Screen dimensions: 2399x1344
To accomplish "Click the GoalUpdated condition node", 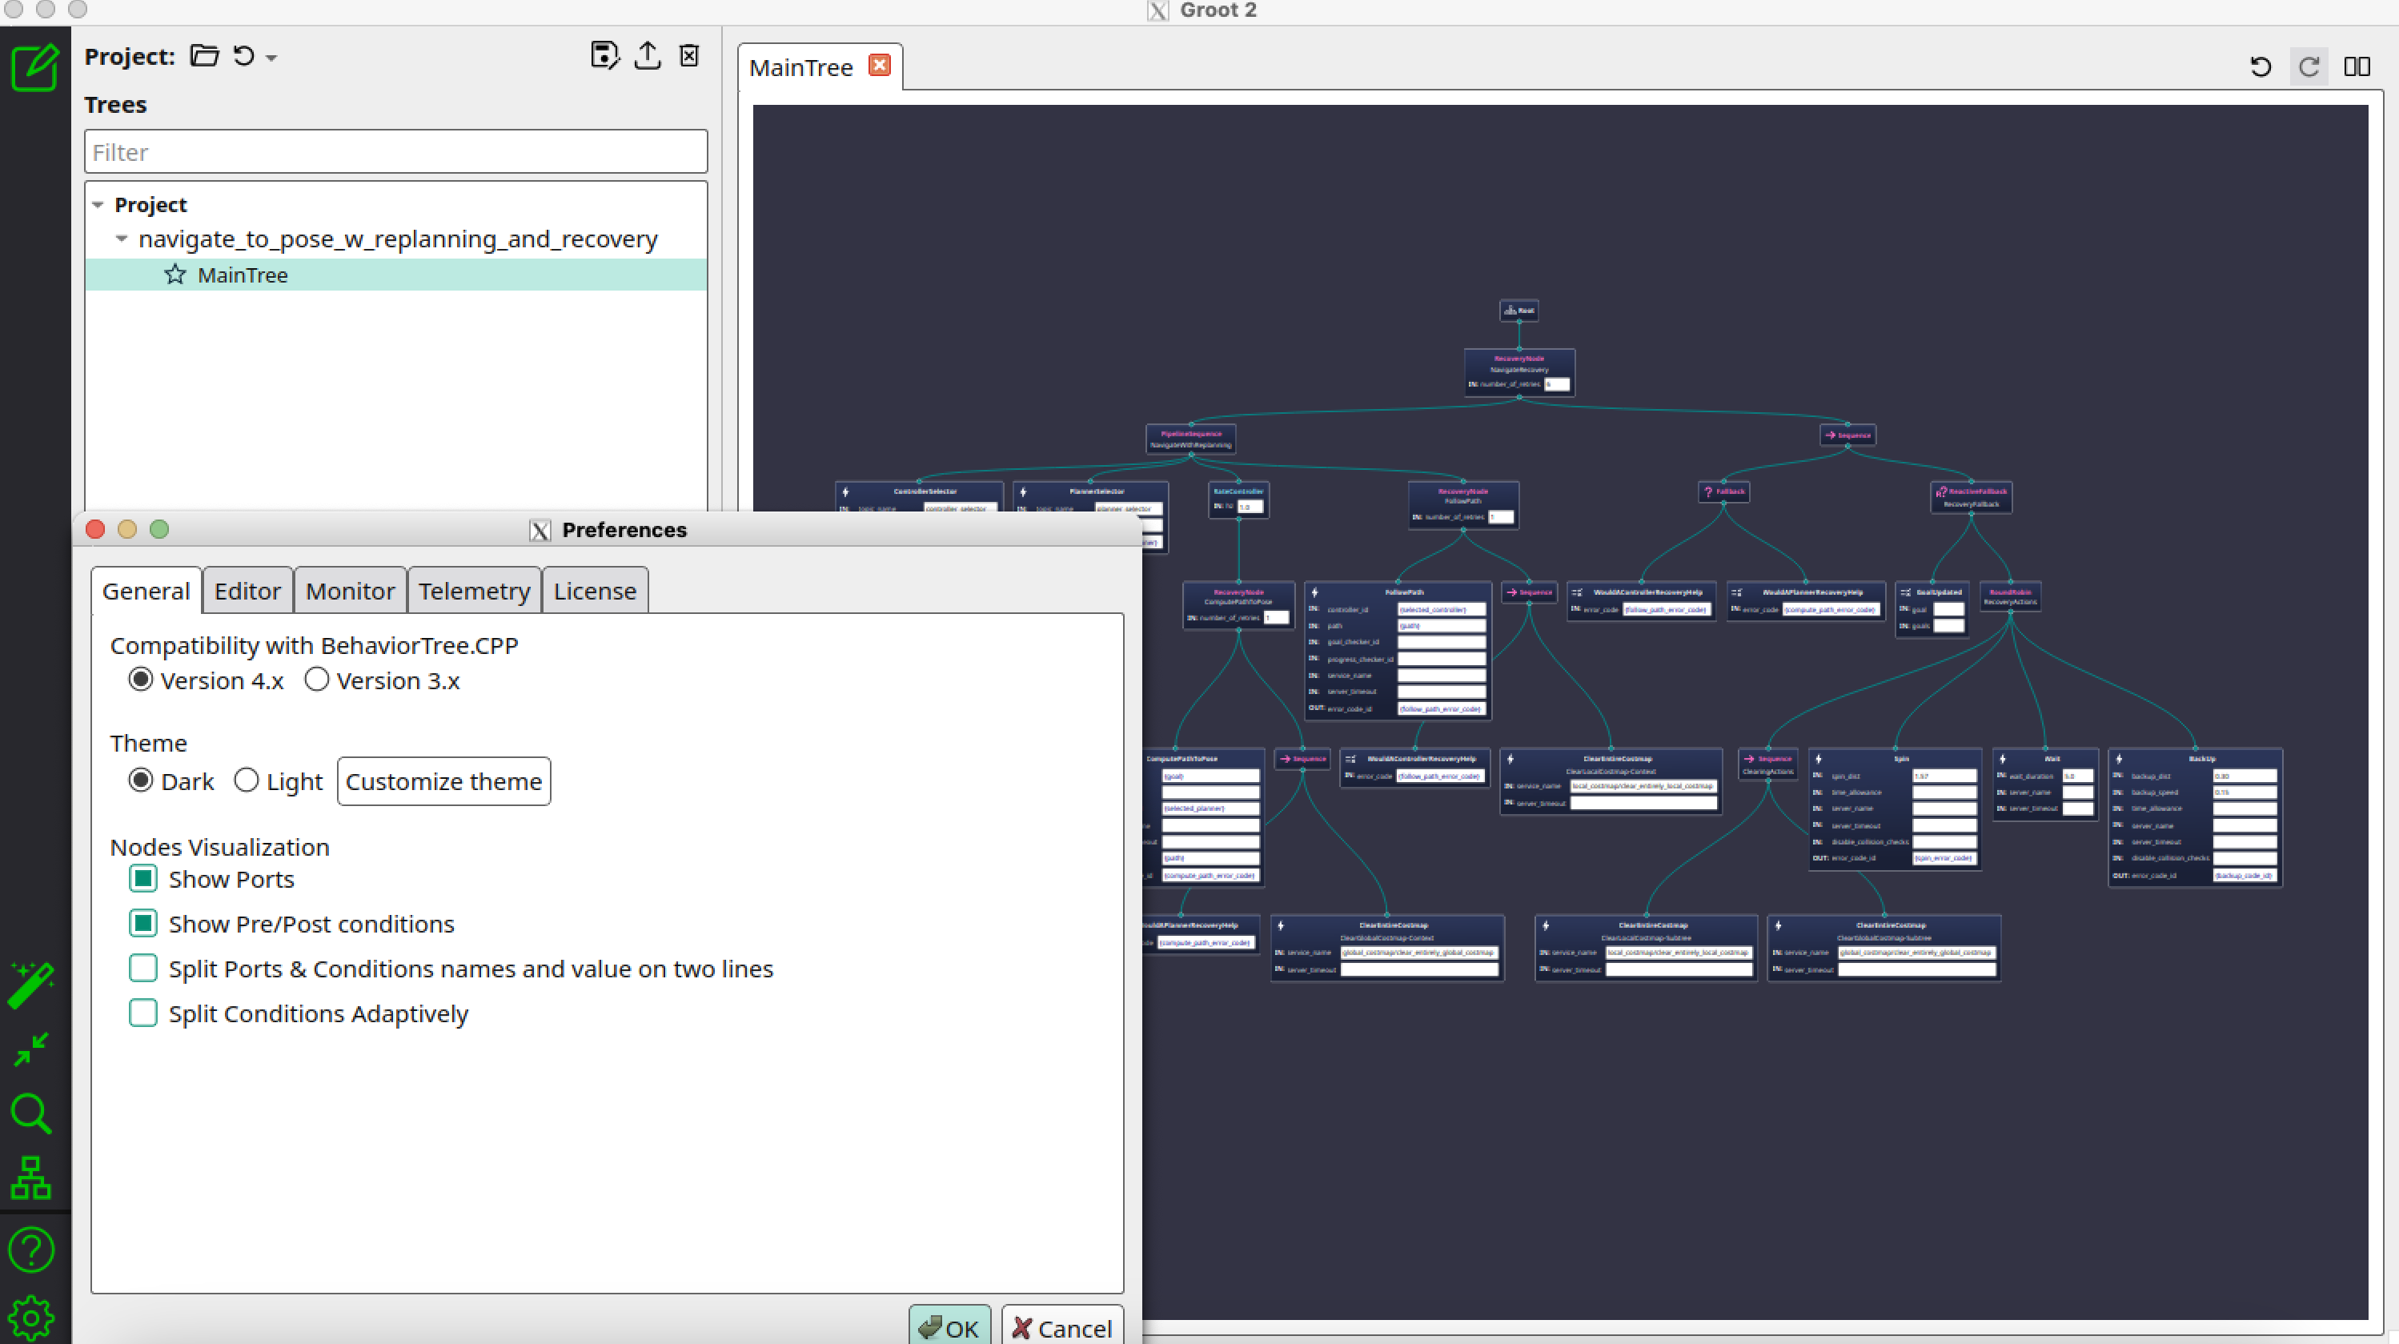I will click(x=1932, y=609).
